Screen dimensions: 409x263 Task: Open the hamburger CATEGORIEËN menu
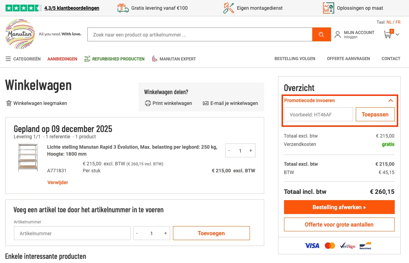coord(8,59)
